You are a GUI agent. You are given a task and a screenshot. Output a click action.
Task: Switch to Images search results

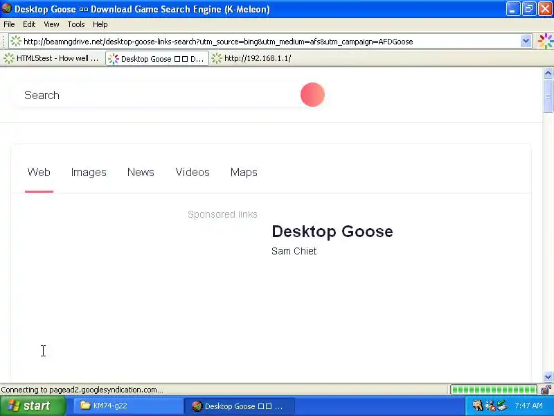[x=89, y=172]
